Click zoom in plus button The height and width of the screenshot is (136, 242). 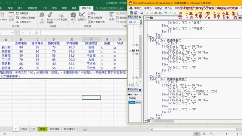coord(237,134)
